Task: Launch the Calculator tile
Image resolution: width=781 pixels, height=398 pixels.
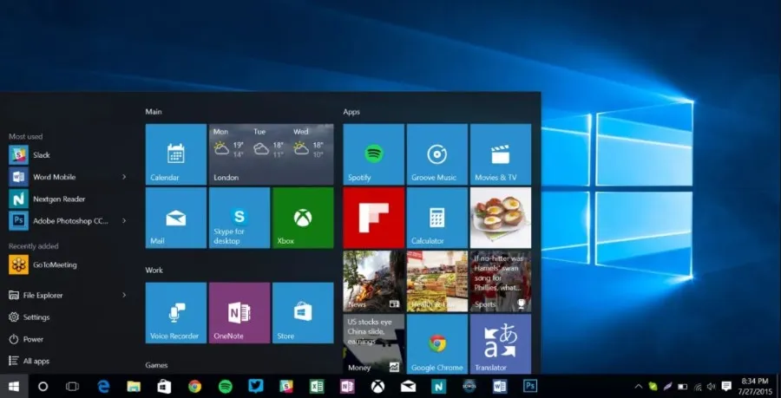Action: click(x=437, y=218)
